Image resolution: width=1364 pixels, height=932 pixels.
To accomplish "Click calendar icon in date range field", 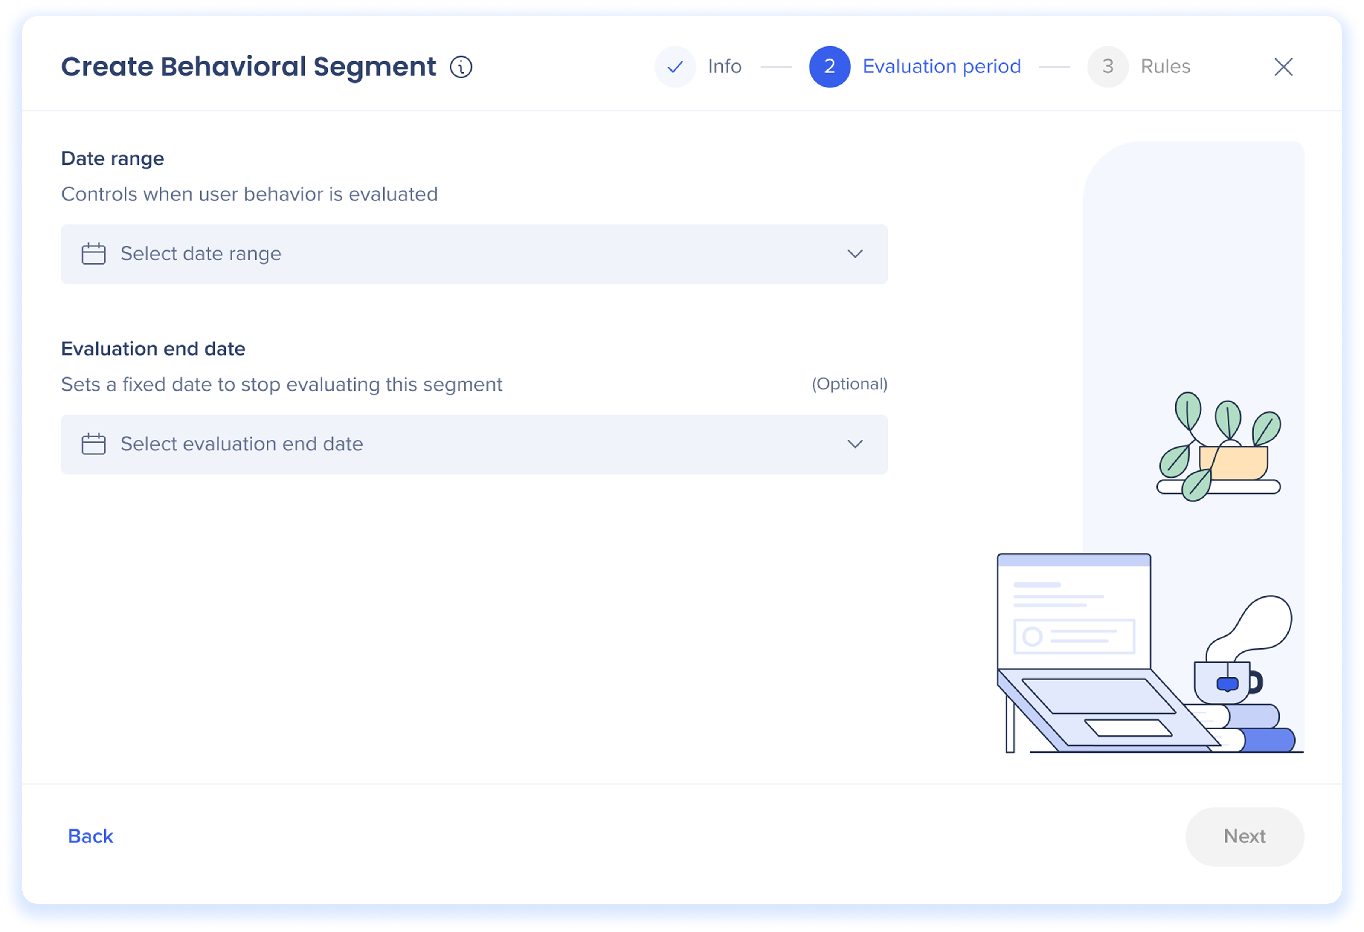I will (x=93, y=254).
